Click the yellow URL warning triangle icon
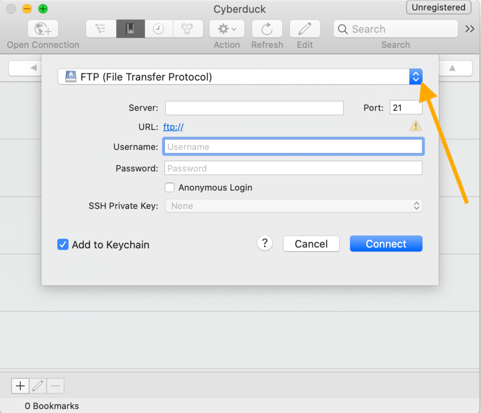This screenshot has height=413, width=481. click(x=416, y=126)
